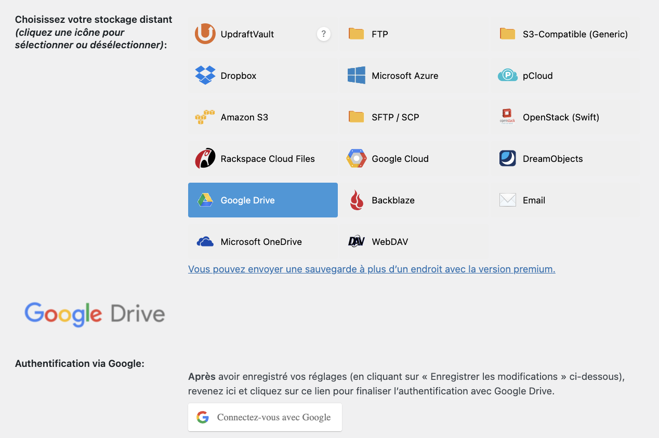This screenshot has width=659, height=438.
Task: Choose the Backblaze flame icon
Action: 356,200
